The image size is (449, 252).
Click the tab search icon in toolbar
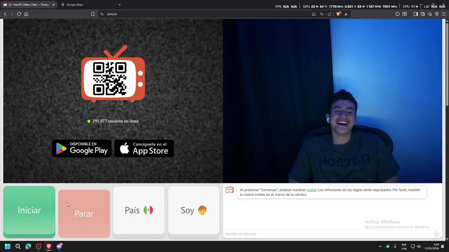coord(404,14)
